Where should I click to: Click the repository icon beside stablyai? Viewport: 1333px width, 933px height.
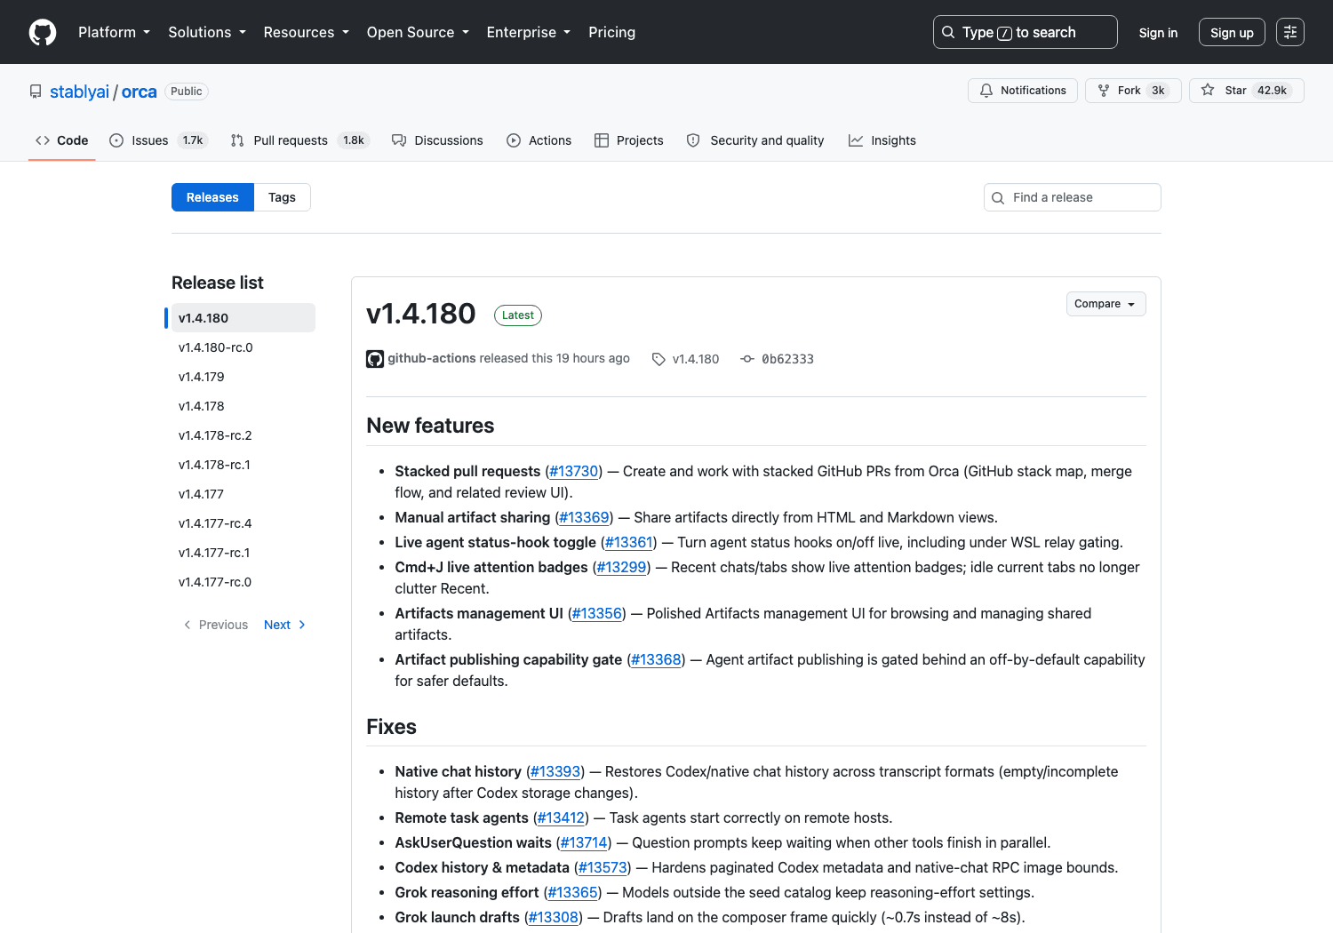(36, 92)
